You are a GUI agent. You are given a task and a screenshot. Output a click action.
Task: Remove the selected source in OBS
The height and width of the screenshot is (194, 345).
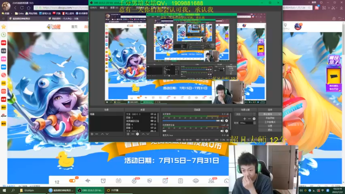[133, 134]
